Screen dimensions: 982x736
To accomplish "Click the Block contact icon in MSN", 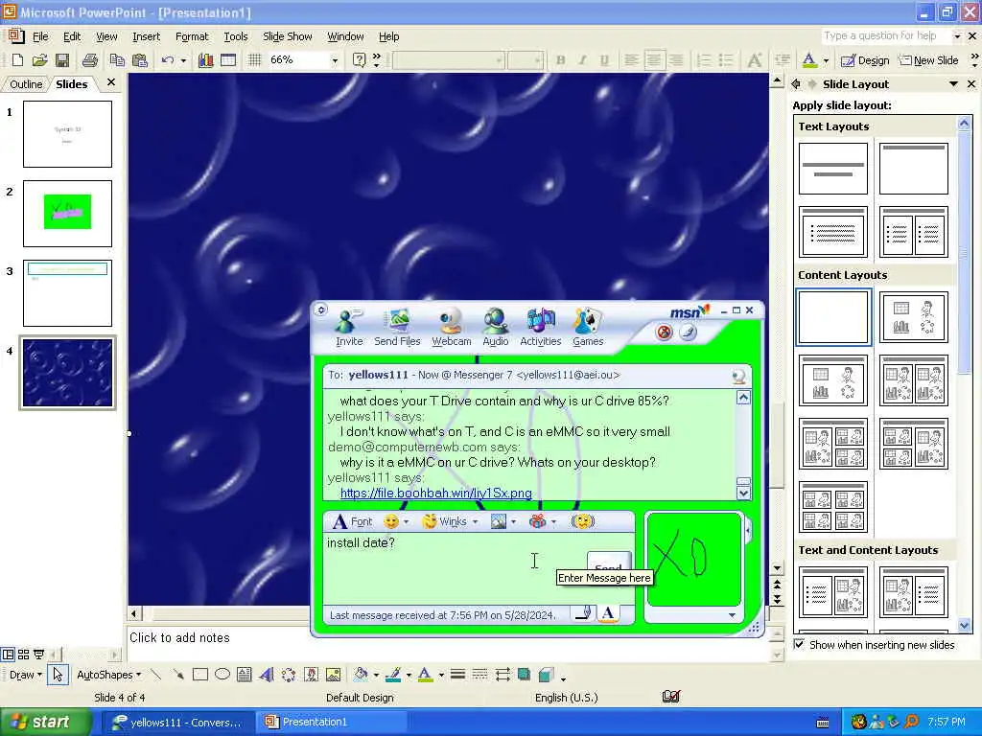I will point(665,333).
